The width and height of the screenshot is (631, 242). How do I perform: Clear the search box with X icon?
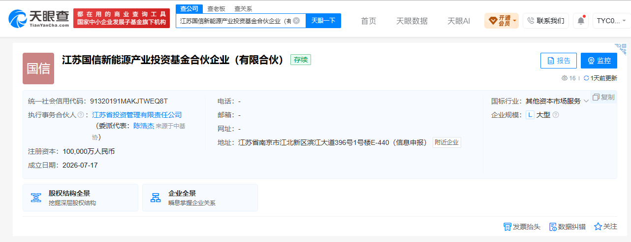coord(296,21)
